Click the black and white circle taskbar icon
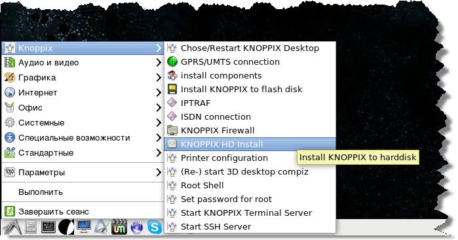 pyautogui.click(x=66, y=226)
